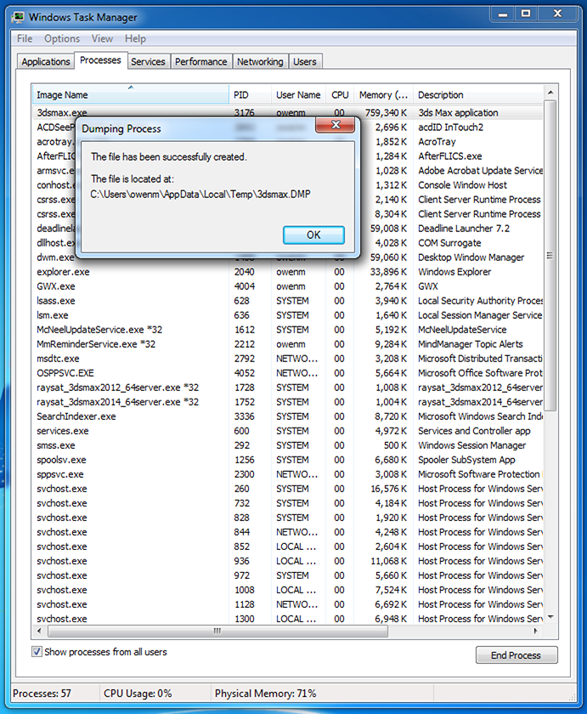Click the End Process button
This screenshot has width=587, height=714.
(x=516, y=655)
